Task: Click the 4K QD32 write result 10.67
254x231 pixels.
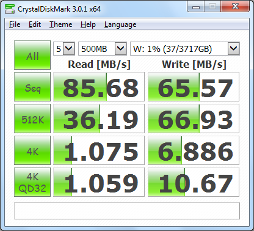Action: (194, 182)
